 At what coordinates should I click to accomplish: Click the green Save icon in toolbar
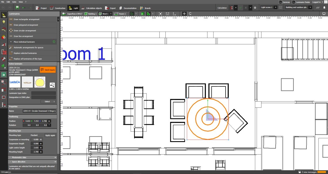coord(17,8)
